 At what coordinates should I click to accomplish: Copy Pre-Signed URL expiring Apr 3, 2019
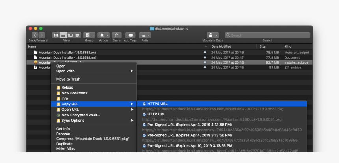(x=222, y=125)
